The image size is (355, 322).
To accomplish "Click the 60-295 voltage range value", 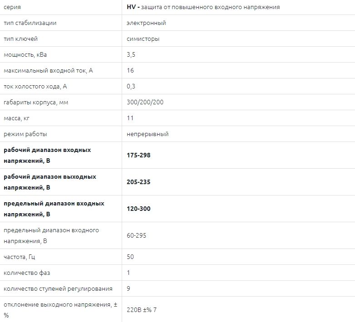I will tap(136, 235).
